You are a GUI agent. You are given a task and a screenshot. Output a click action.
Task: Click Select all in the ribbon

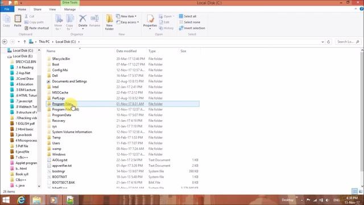click(188, 17)
